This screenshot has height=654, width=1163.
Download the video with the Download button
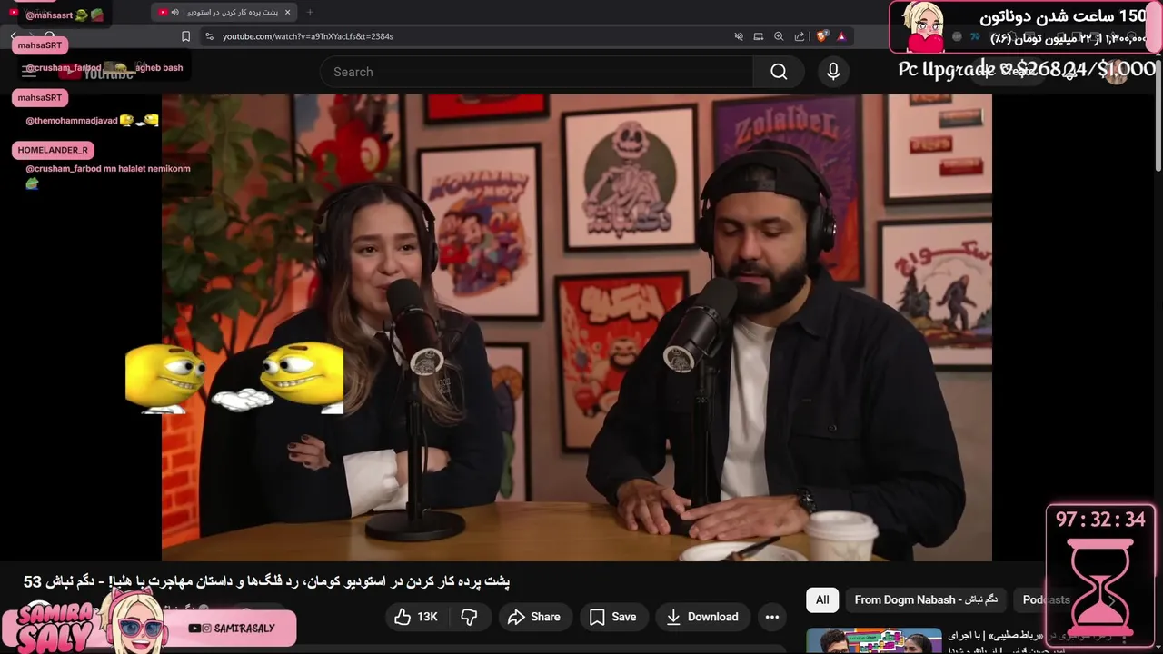tap(702, 617)
